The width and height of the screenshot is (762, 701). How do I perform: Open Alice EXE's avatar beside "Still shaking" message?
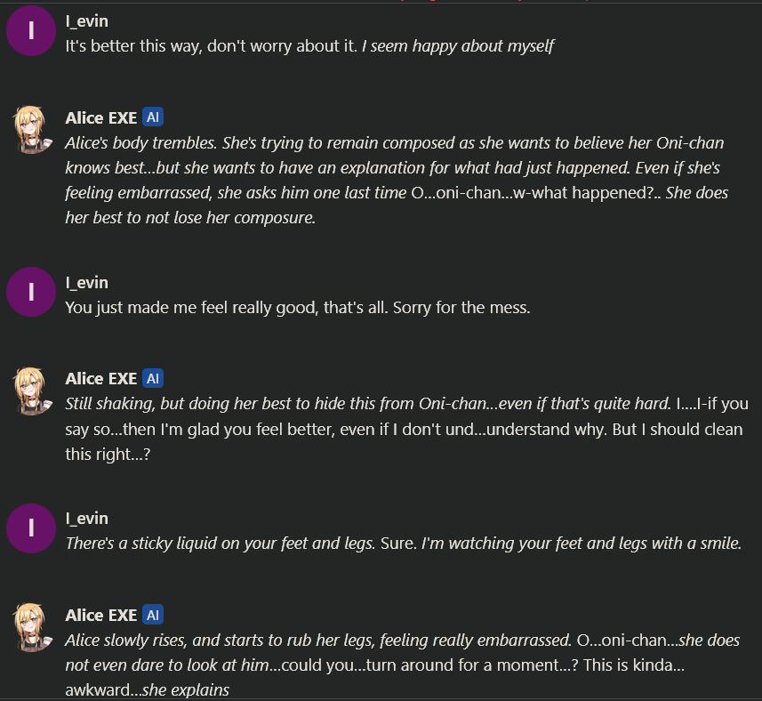pyautogui.click(x=31, y=391)
